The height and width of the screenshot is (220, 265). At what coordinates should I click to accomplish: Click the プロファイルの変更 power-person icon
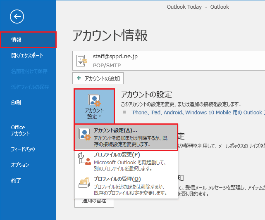coord(85,158)
